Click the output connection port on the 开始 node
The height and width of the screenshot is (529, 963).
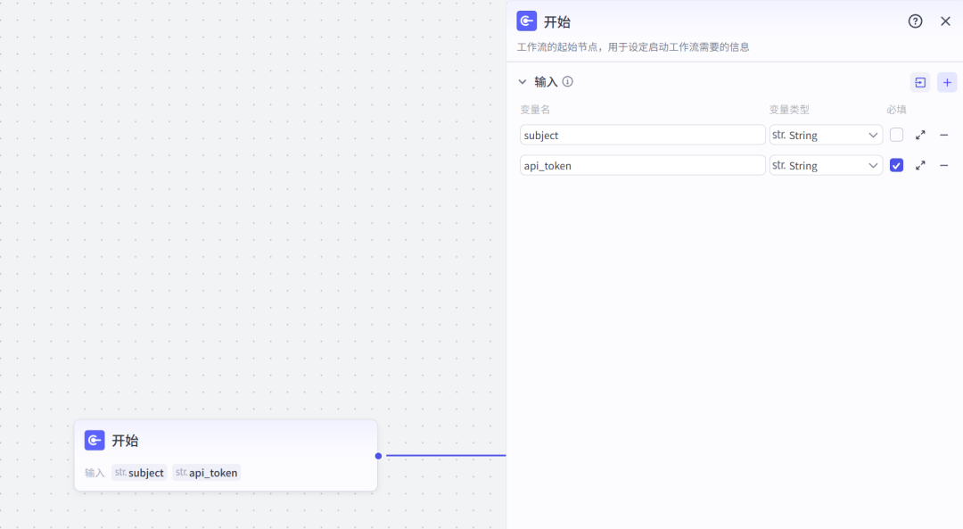(378, 455)
